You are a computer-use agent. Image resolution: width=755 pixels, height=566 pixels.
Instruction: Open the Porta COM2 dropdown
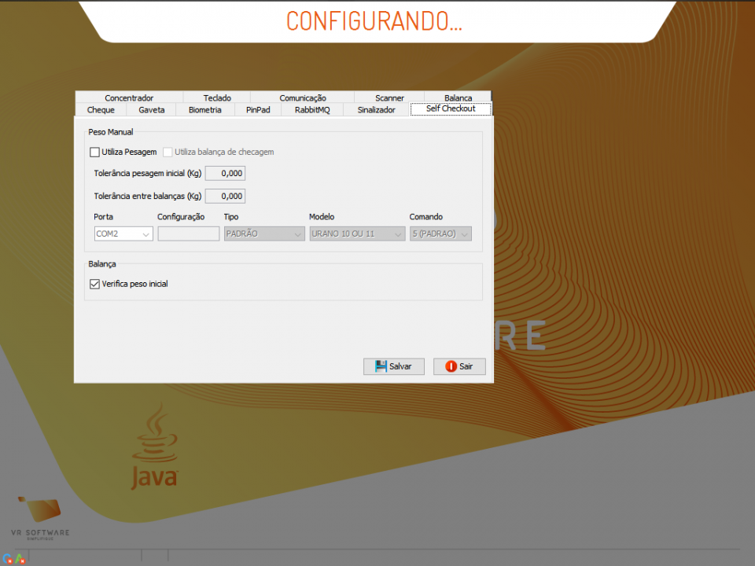[x=123, y=234]
